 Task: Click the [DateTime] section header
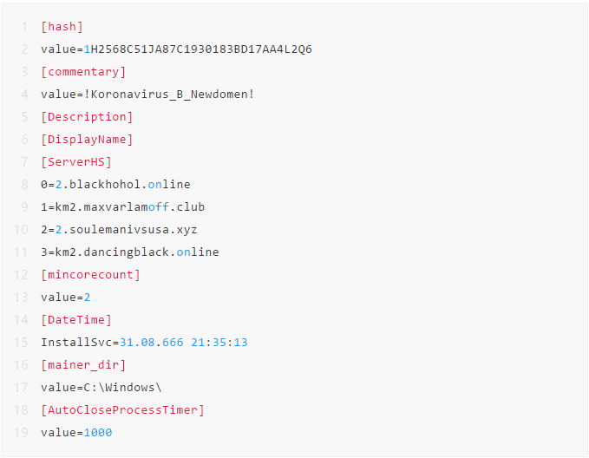(76, 320)
